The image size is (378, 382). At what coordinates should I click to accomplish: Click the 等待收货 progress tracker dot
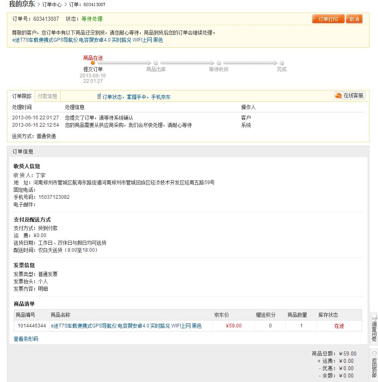[218, 64]
